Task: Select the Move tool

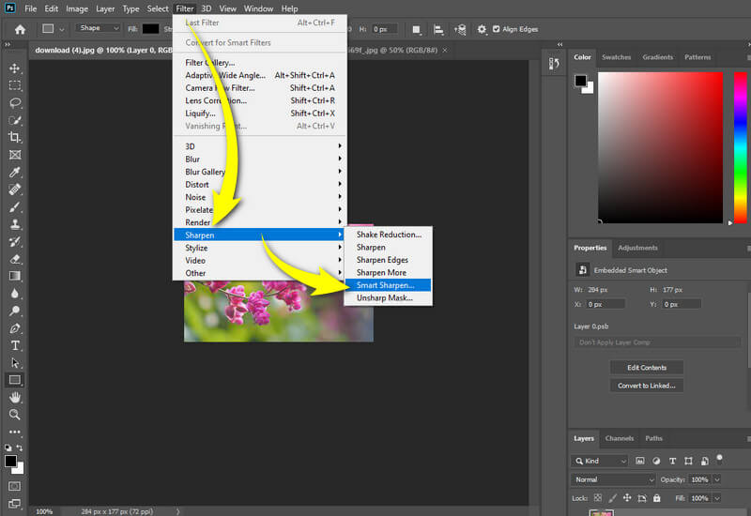Action: click(x=14, y=68)
